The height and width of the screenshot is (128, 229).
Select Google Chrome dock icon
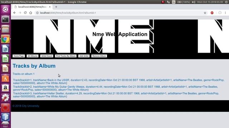pos(5,39)
